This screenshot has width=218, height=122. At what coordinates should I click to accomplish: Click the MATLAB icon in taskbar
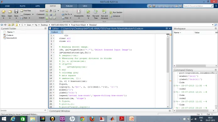tap(112, 119)
